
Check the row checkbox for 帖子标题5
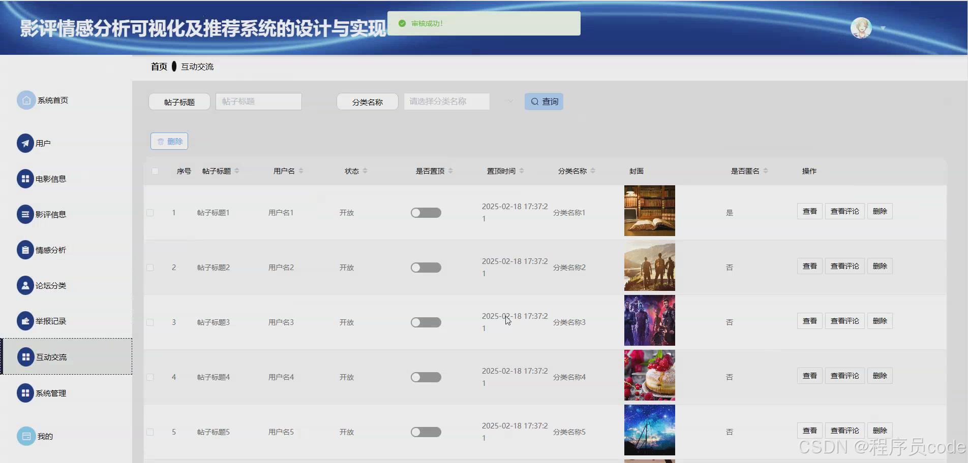pyautogui.click(x=150, y=432)
